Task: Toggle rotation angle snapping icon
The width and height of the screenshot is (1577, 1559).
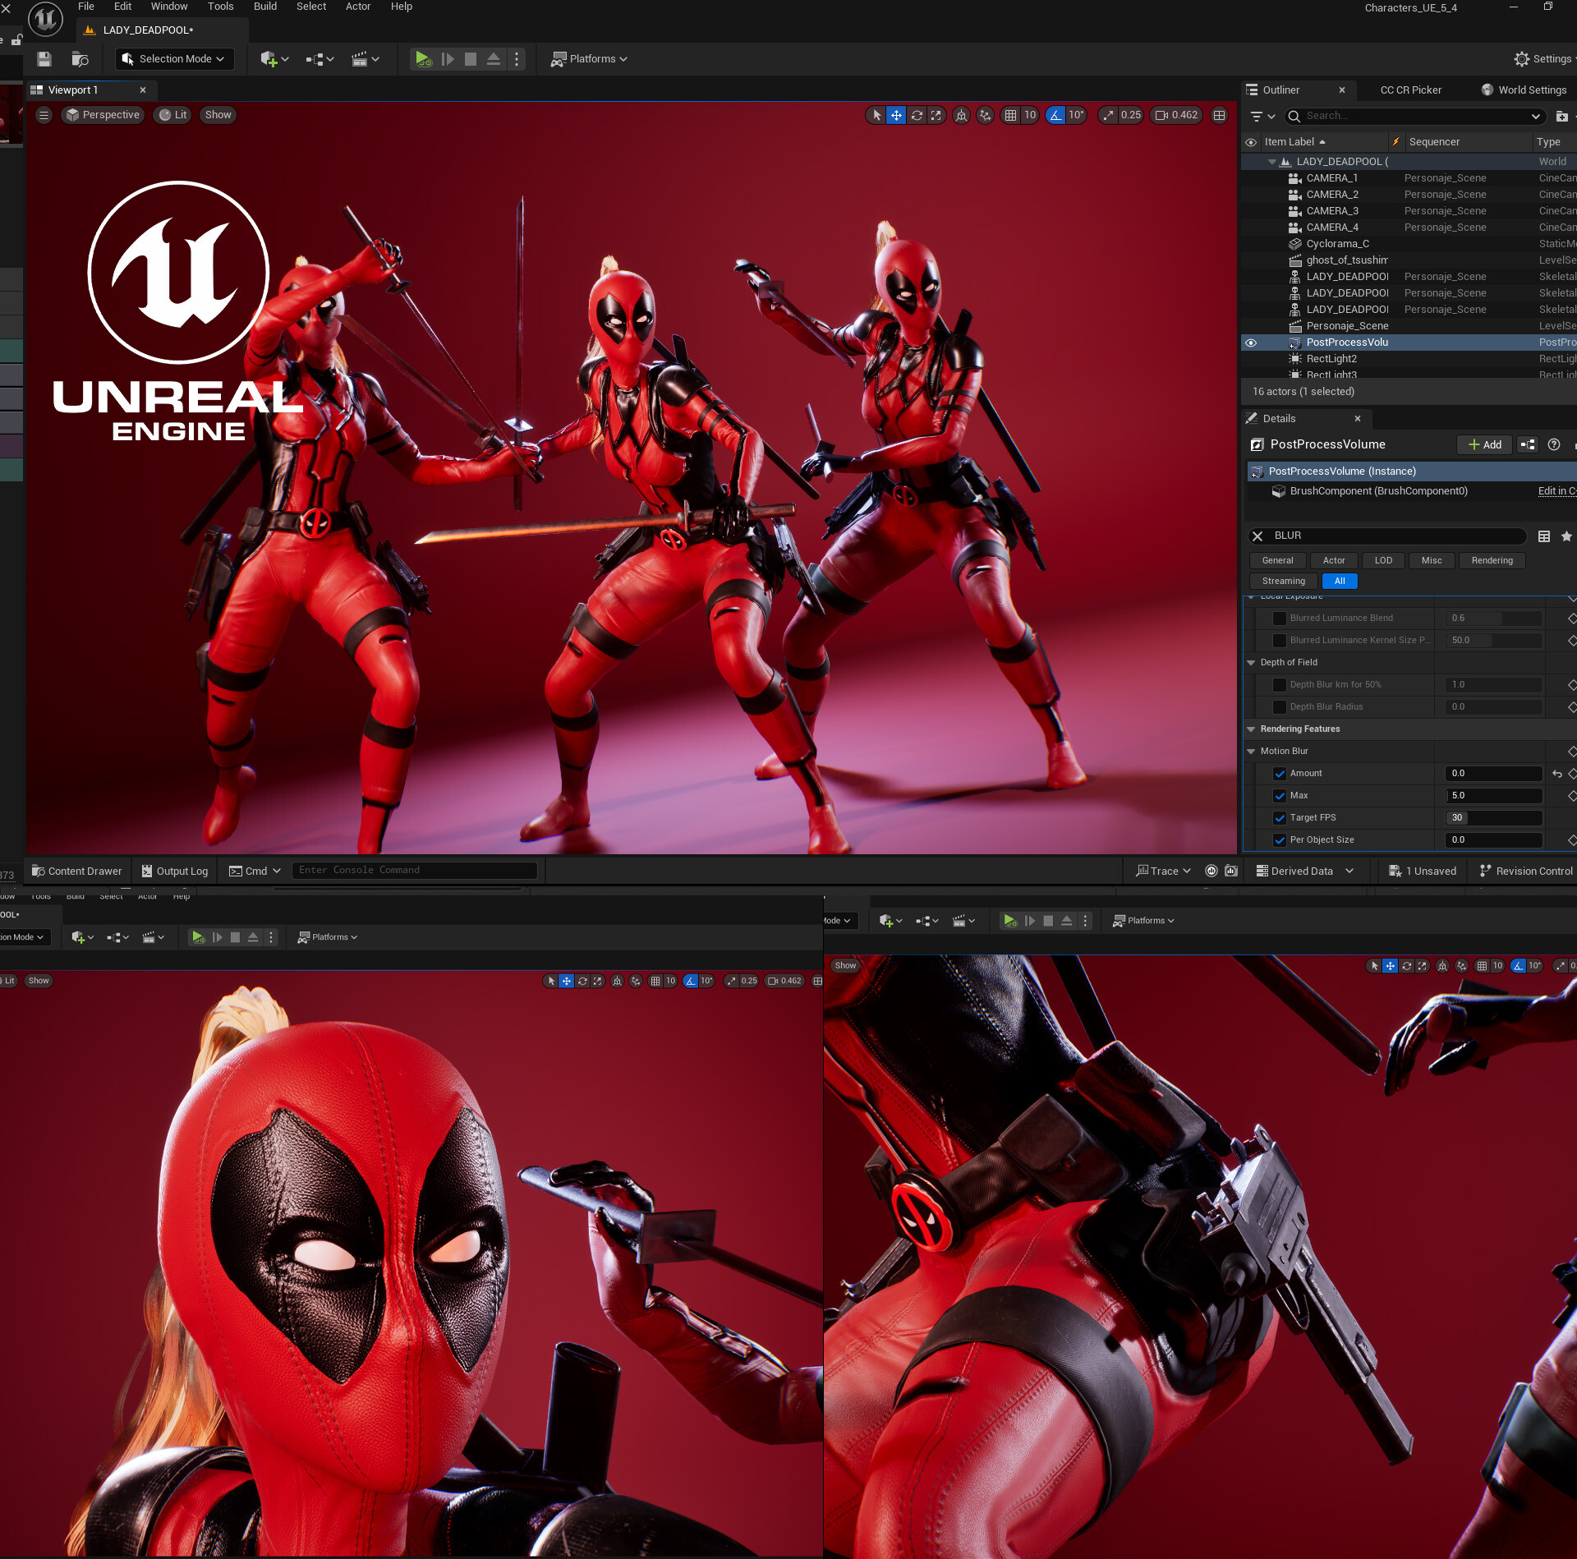Action: pos(1056,115)
